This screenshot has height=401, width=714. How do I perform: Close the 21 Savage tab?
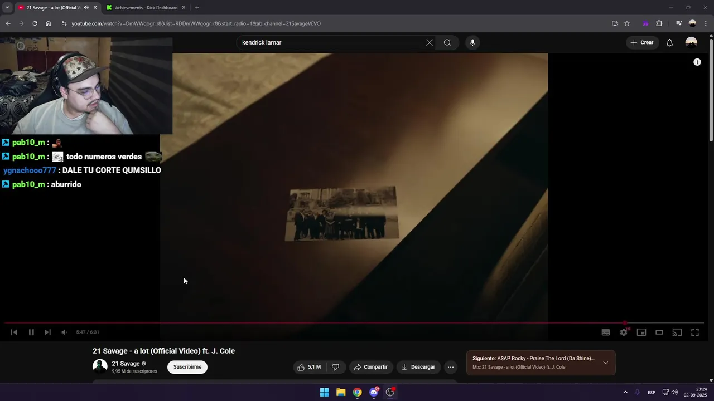[x=95, y=8]
